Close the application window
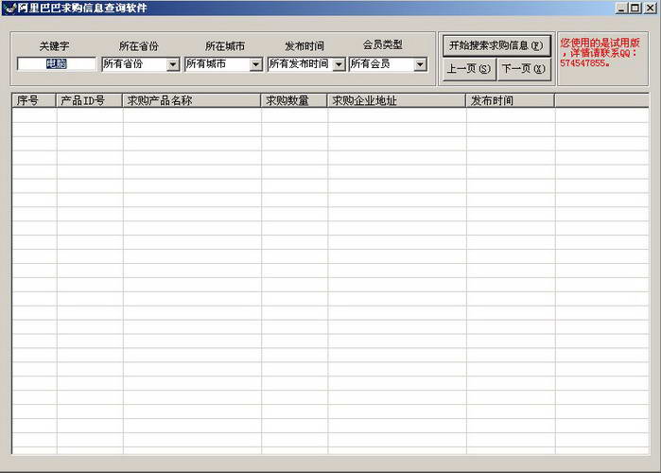This screenshot has width=661, height=473. [650, 8]
